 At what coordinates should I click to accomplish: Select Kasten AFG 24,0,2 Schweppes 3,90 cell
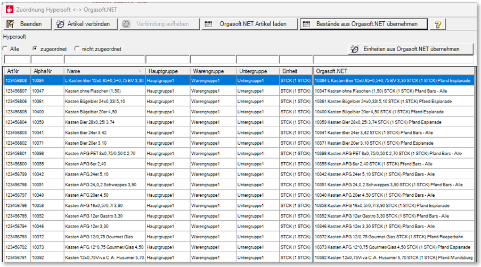(104, 185)
